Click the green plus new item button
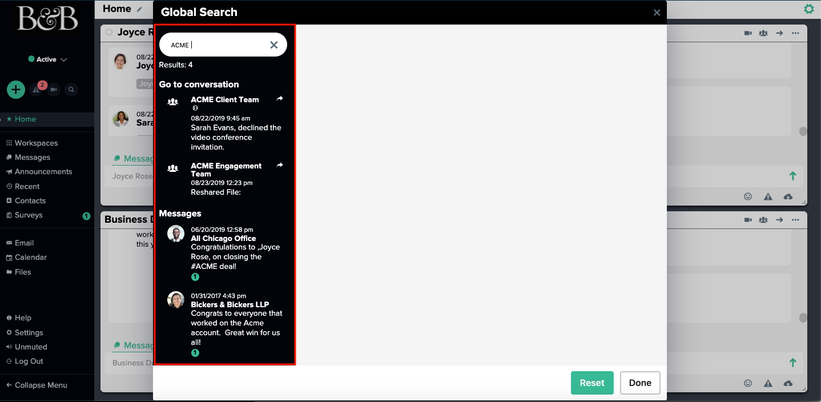The width and height of the screenshot is (821, 402). (x=16, y=90)
